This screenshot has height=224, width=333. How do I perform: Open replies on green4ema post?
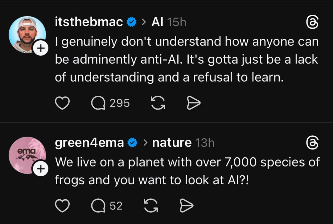click(x=99, y=206)
